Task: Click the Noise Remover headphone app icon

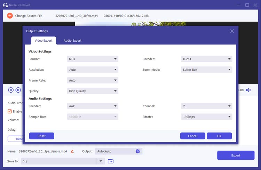Action: click(x=5, y=5)
